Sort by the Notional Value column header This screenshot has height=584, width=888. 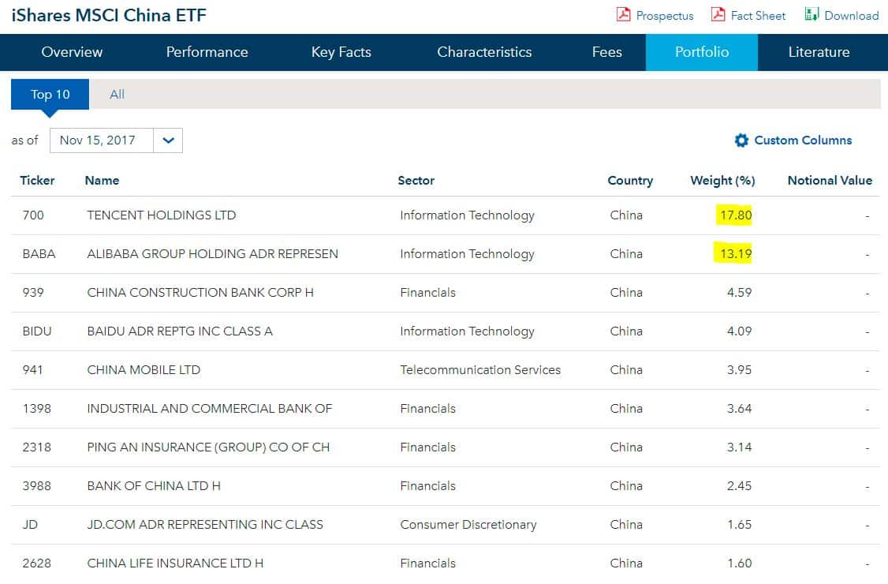pos(830,180)
